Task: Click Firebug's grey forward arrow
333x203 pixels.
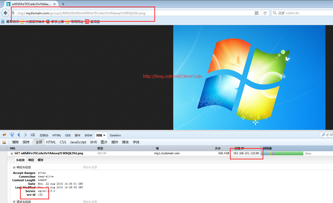Action: click(x=25, y=135)
